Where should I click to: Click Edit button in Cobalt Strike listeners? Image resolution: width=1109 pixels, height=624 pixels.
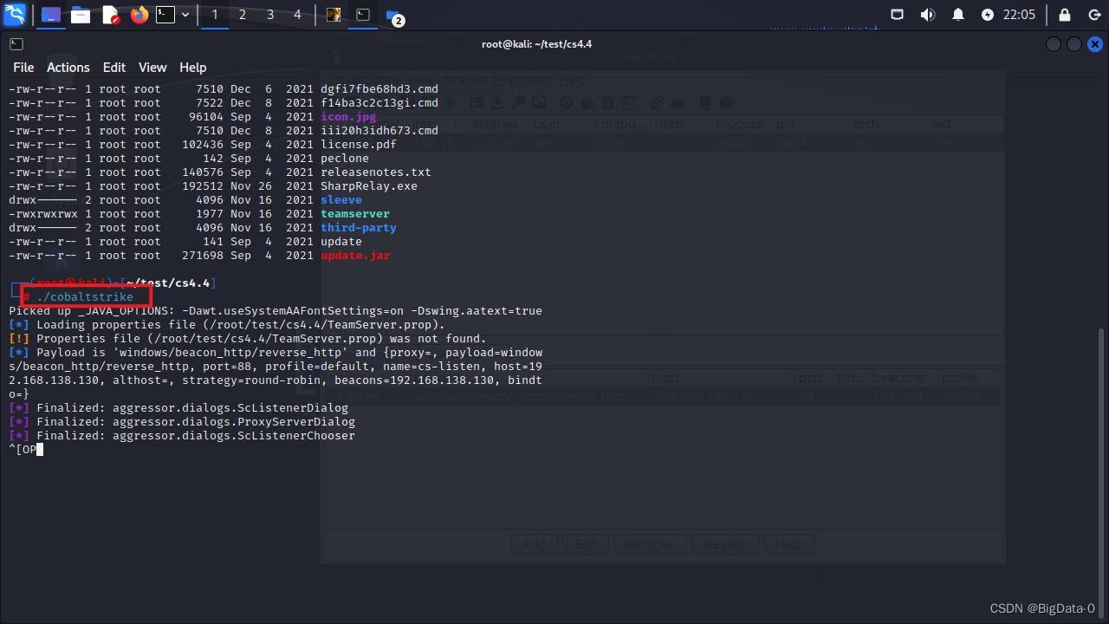[586, 544]
